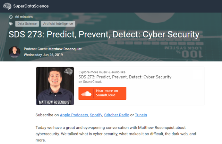Click the SDS 273 episode headline
This screenshot has height=144, width=222.
click(x=104, y=35)
